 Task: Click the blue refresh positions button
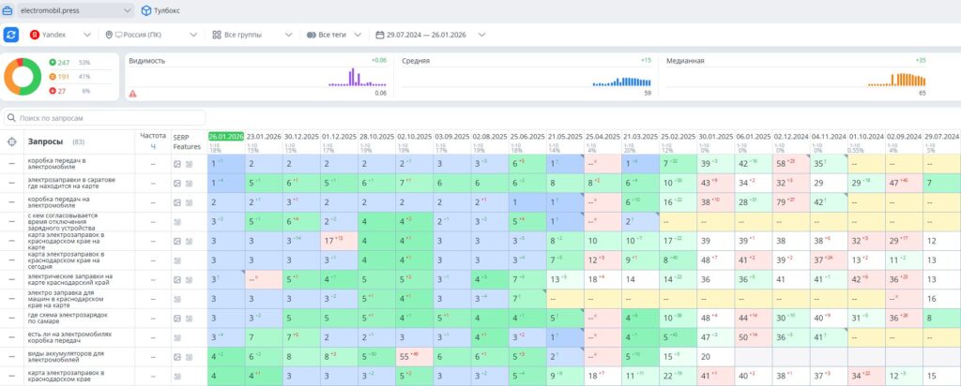[11, 35]
